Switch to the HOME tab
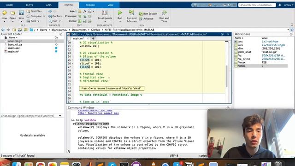Screen dimensions: 295x166 click(10, 5)
